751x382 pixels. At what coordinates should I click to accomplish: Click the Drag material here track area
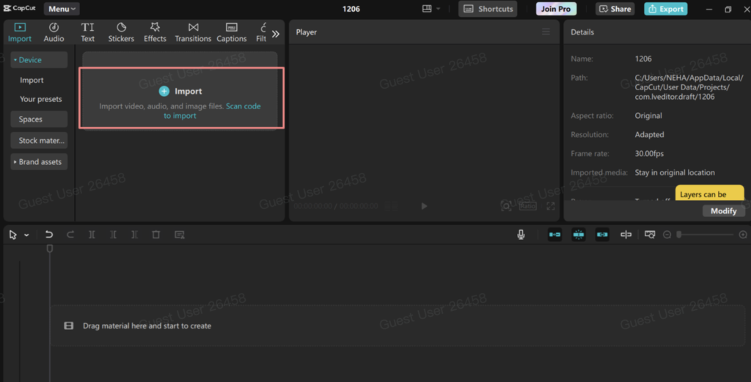398,326
